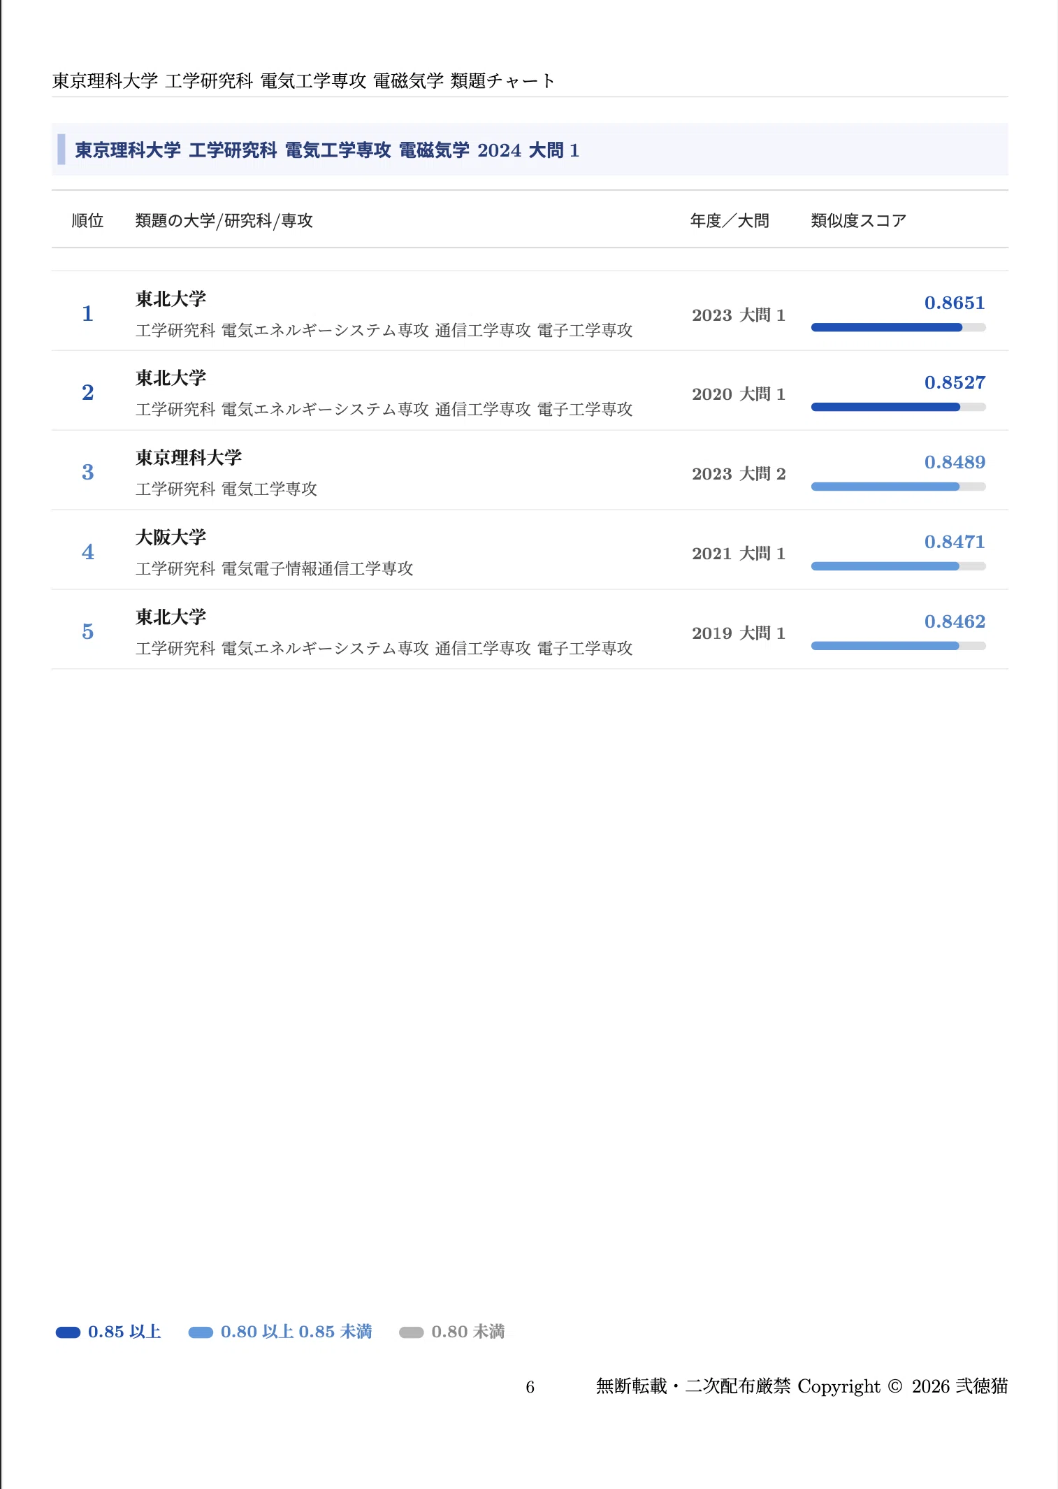The width and height of the screenshot is (1058, 1489).
Task: Click the legend label '0.80 未満'
Action: pyautogui.click(x=468, y=1332)
